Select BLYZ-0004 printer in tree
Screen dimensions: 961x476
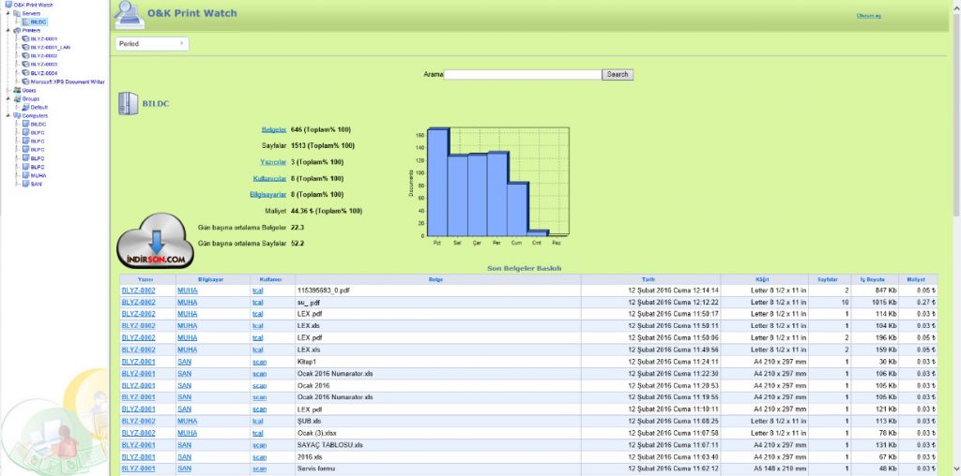(43, 73)
